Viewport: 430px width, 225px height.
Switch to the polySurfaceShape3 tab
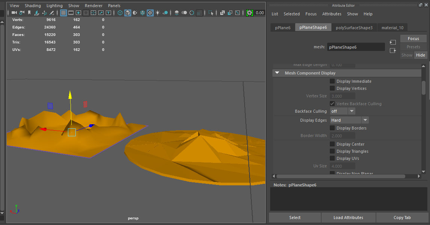(x=354, y=27)
